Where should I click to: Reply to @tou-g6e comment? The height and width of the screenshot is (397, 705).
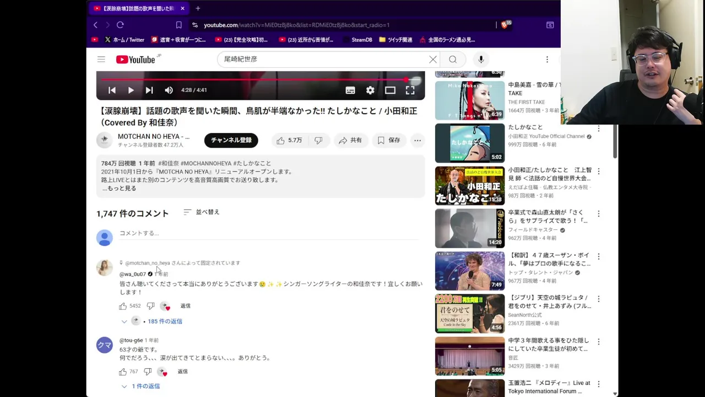[182, 372]
